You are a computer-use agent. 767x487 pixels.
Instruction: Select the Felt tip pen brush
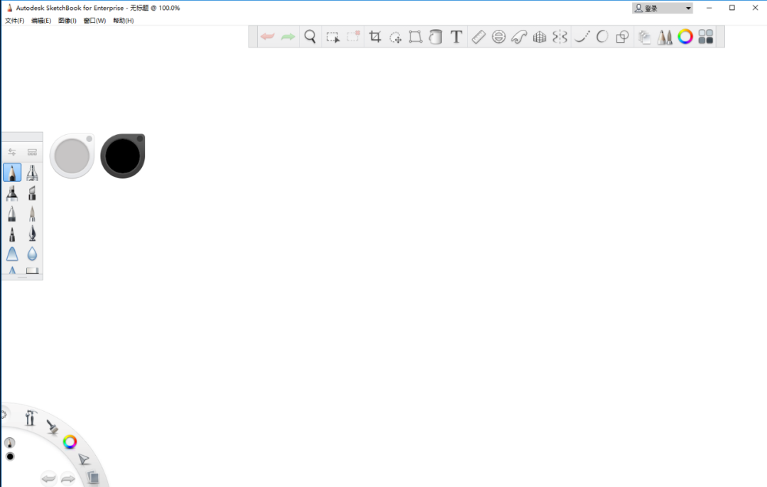pyautogui.click(x=12, y=234)
